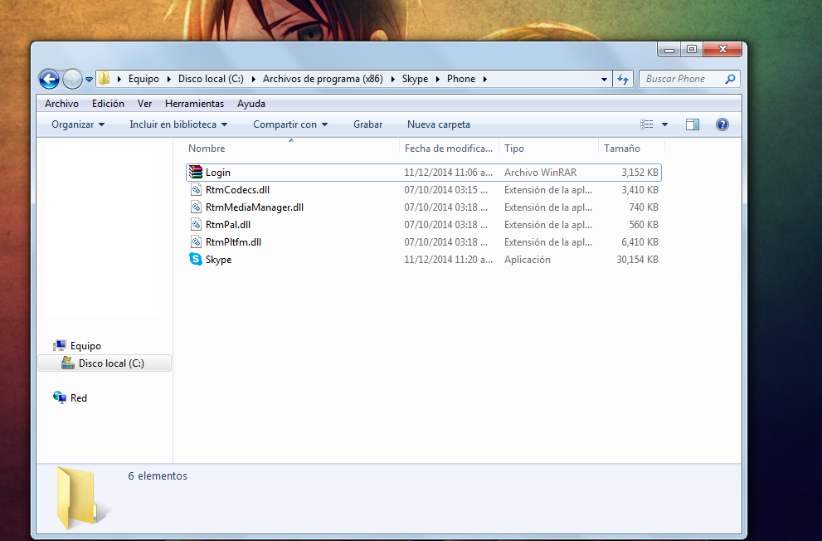
Task: Click Archivos de programa (x86) breadcrumb
Action: (323, 79)
